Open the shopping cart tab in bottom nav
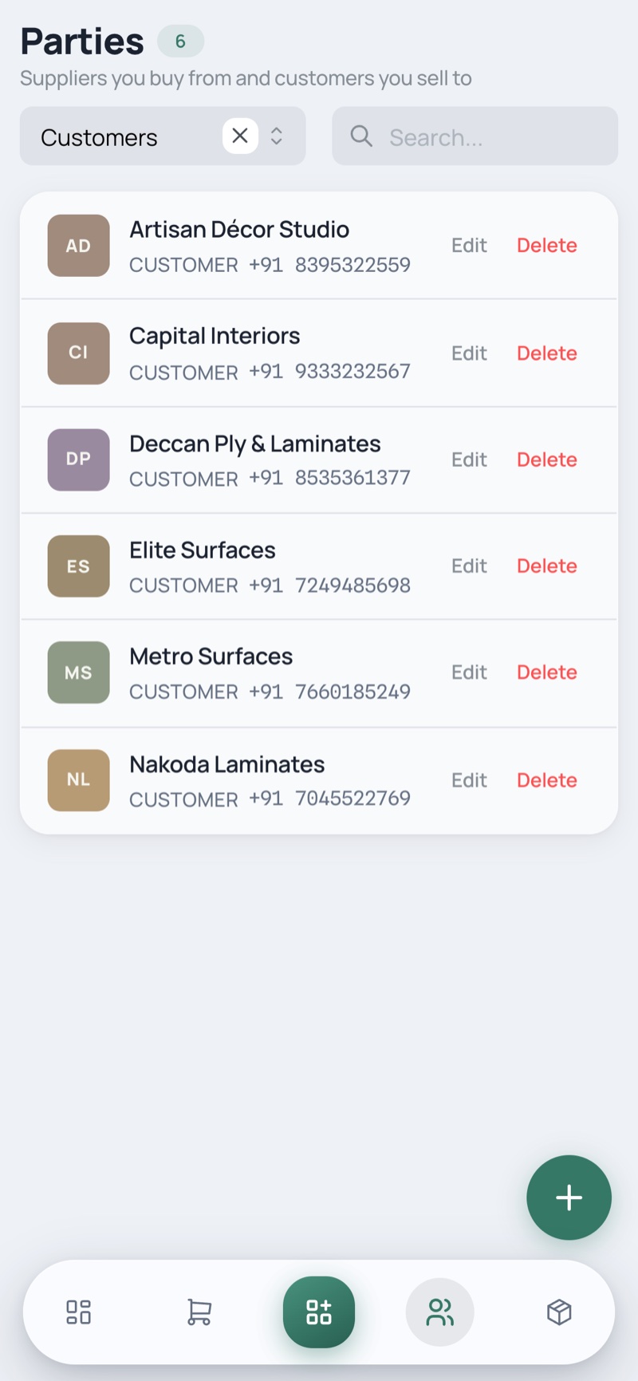 (199, 1312)
